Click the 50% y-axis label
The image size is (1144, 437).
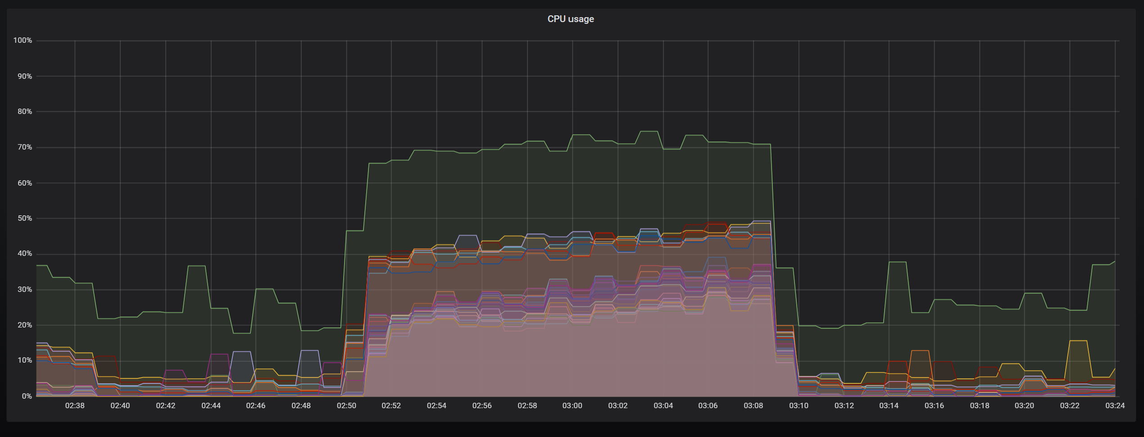tap(25, 218)
